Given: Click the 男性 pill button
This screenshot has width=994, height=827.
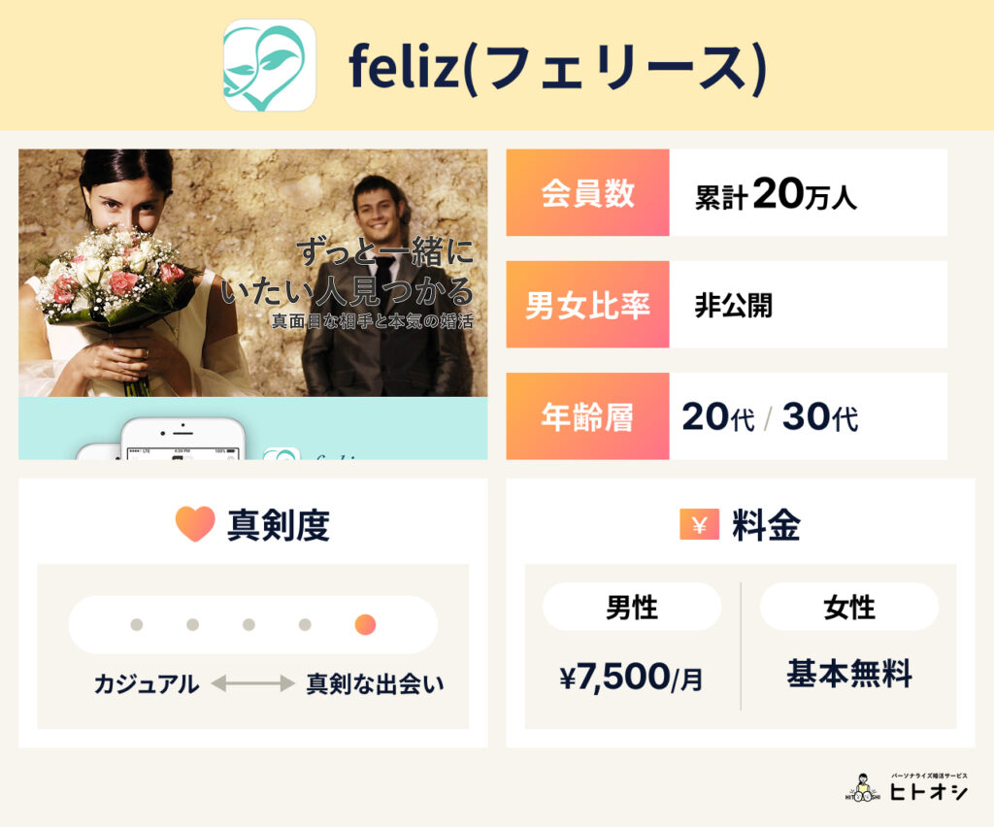Looking at the screenshot, I should [x=632, y=608].
